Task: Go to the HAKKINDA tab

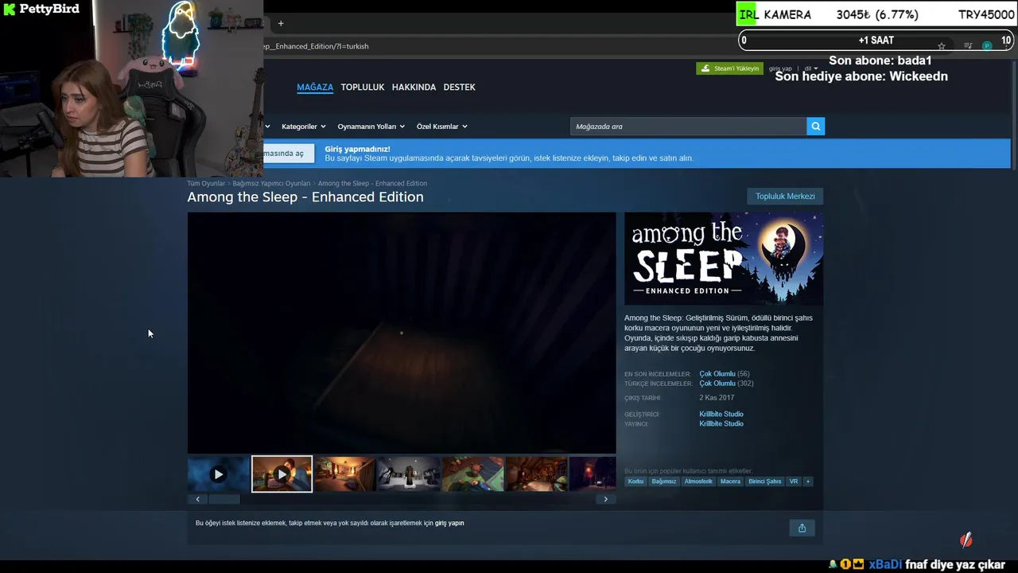Action: (x=414, y=88)
